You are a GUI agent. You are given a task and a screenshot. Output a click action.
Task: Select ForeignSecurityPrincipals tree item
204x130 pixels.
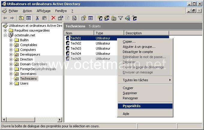point(38,69)
